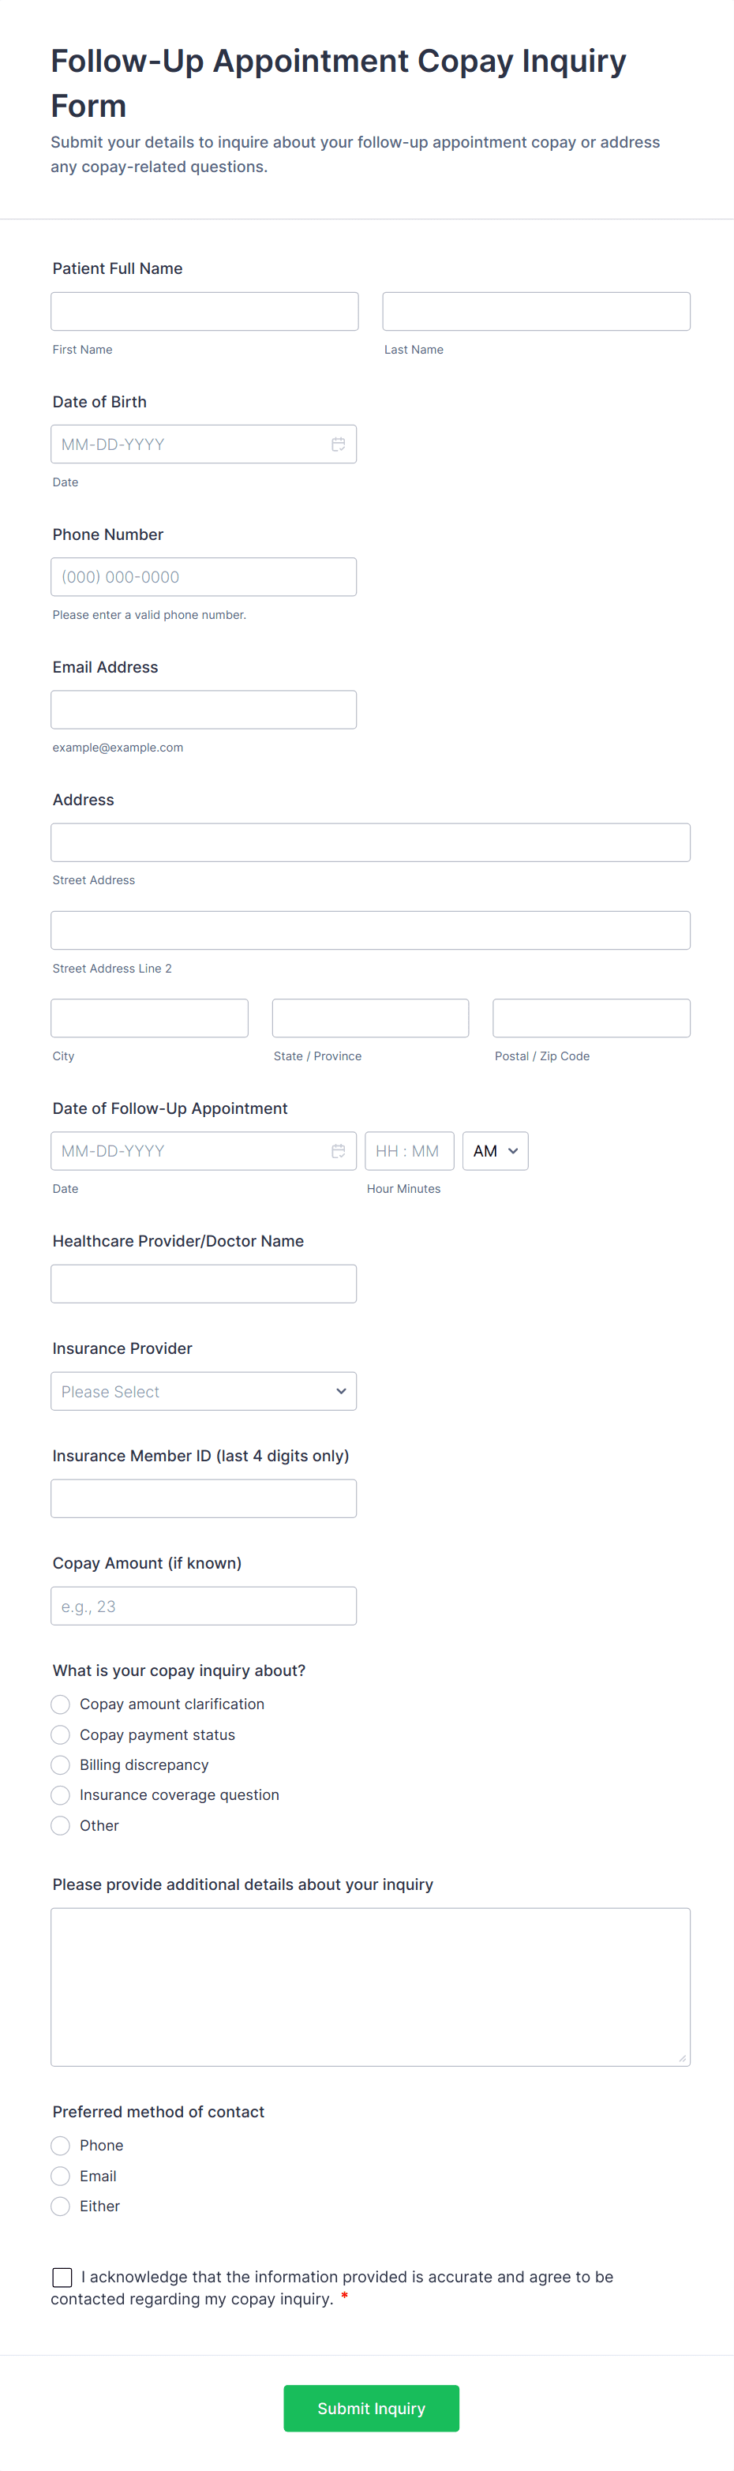The width and height of the screenshot is (734, 2471).
Task: Click the First Name field
Action: click(x=204, y=312)
